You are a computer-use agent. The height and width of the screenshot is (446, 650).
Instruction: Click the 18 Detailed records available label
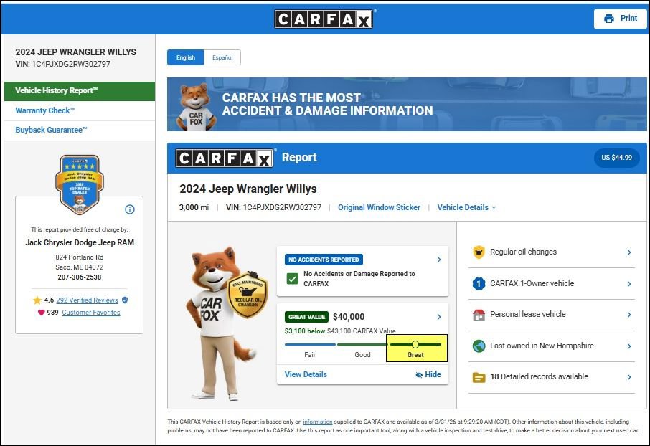coord(539,376)
